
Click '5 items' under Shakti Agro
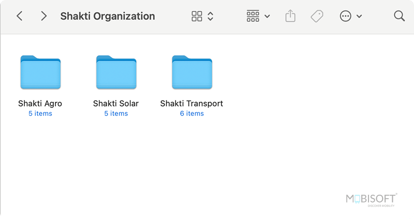(x=40, y=113)
